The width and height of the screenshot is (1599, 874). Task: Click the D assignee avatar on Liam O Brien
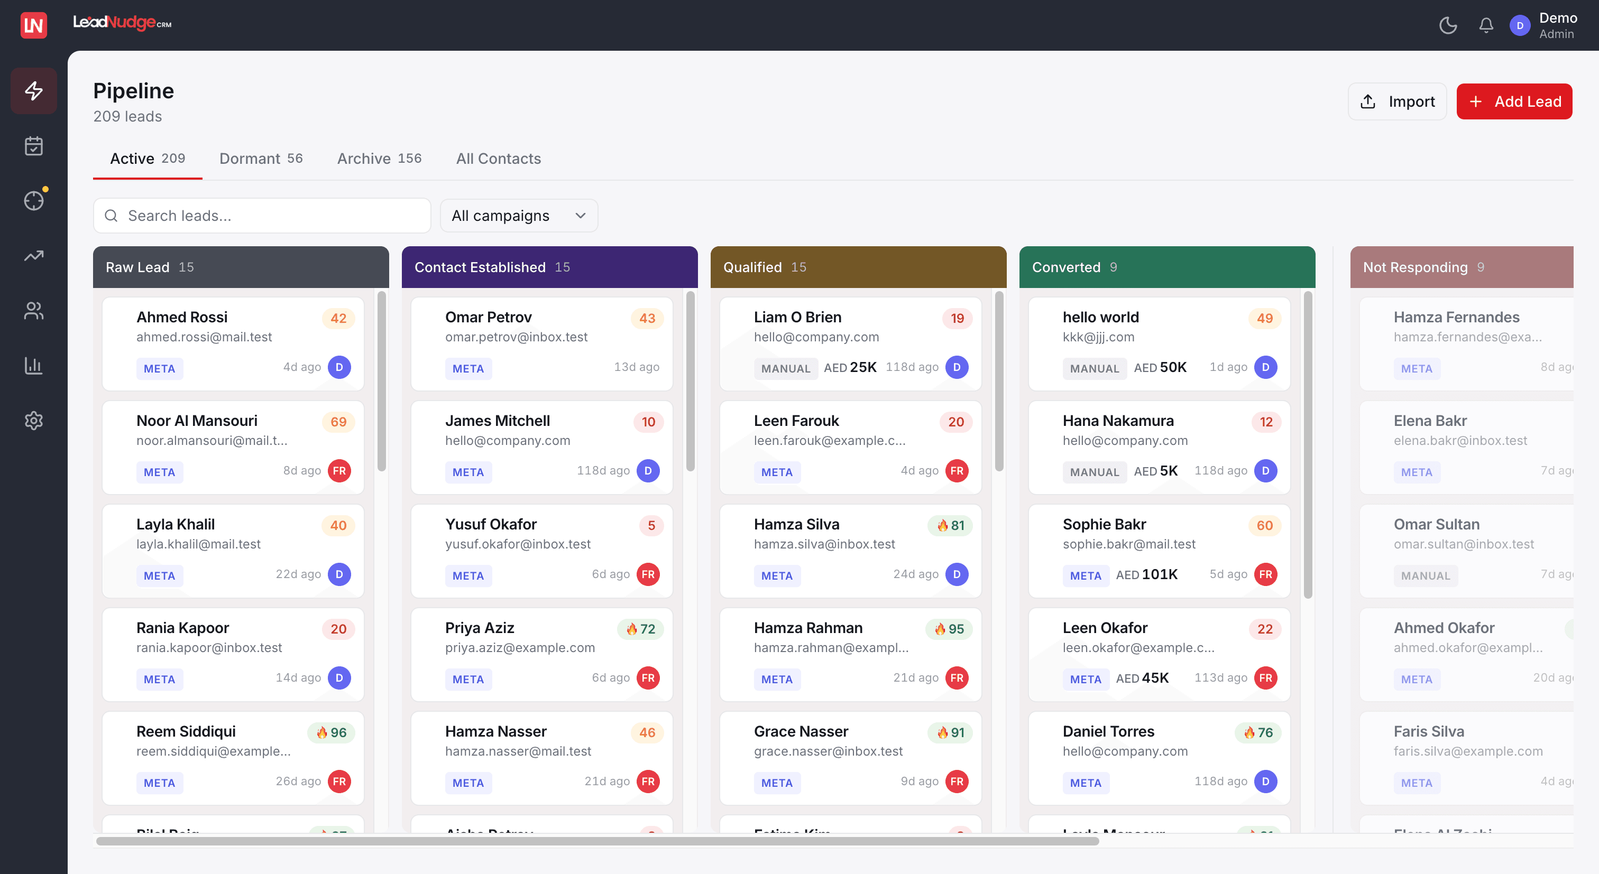point(957,367)
